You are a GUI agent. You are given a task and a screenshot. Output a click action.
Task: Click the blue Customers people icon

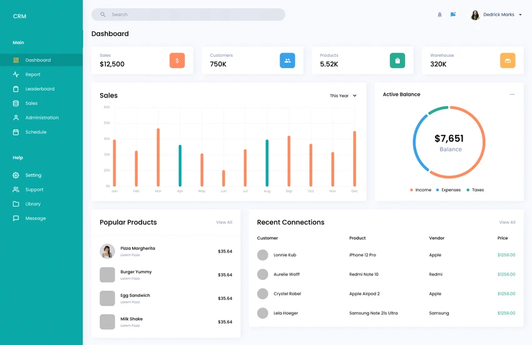(287, 61)
